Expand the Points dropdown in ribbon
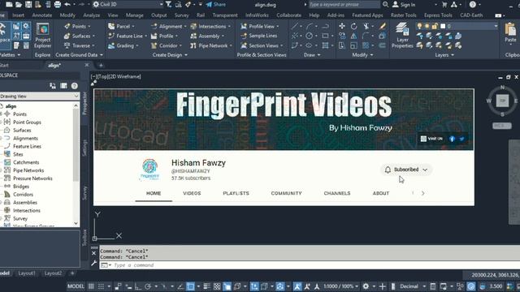Viewport: 520px width, 292px height. coord(89,26)
